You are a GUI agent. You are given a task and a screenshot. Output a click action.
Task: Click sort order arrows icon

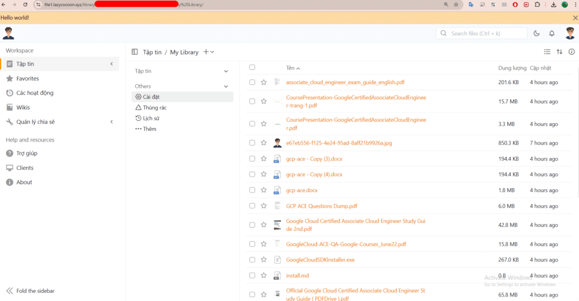click(559, 52)
